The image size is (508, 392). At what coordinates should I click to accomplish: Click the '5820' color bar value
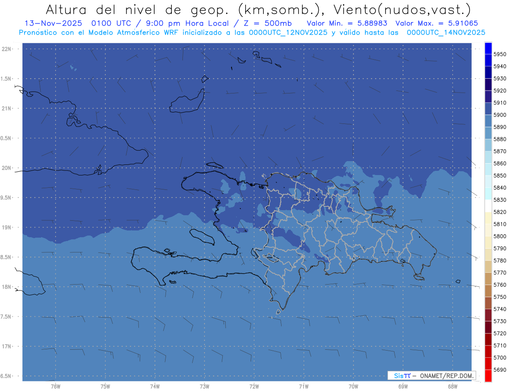coord(500,212)
